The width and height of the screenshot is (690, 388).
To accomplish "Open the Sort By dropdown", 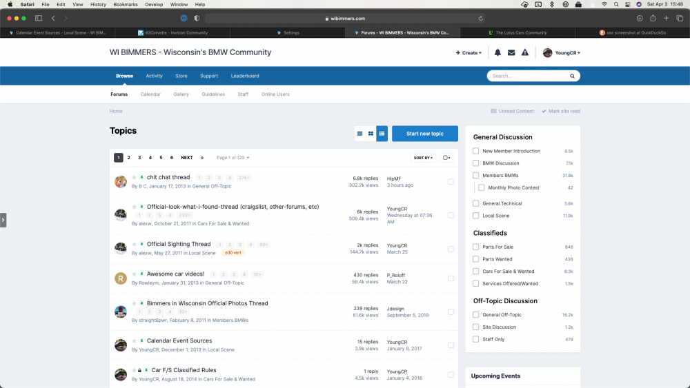I will coord(424,158).
